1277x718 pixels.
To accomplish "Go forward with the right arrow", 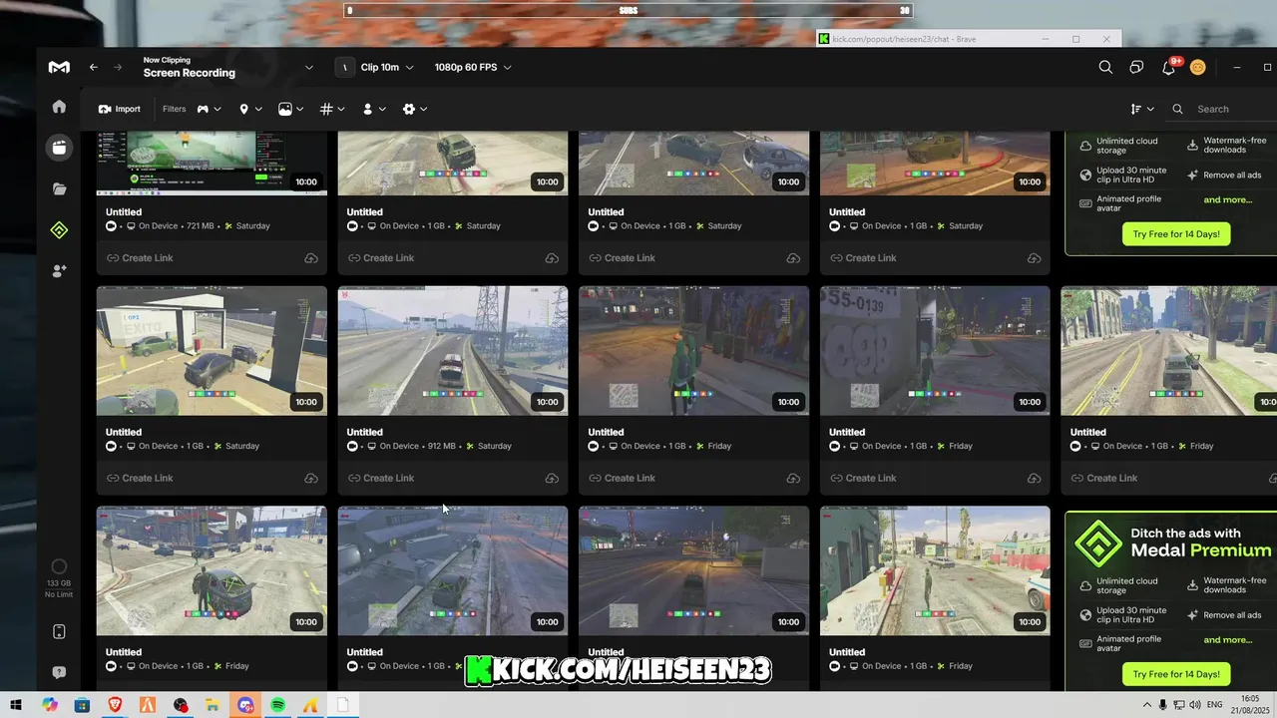I will pyautogui.click(x=117, y=67).
